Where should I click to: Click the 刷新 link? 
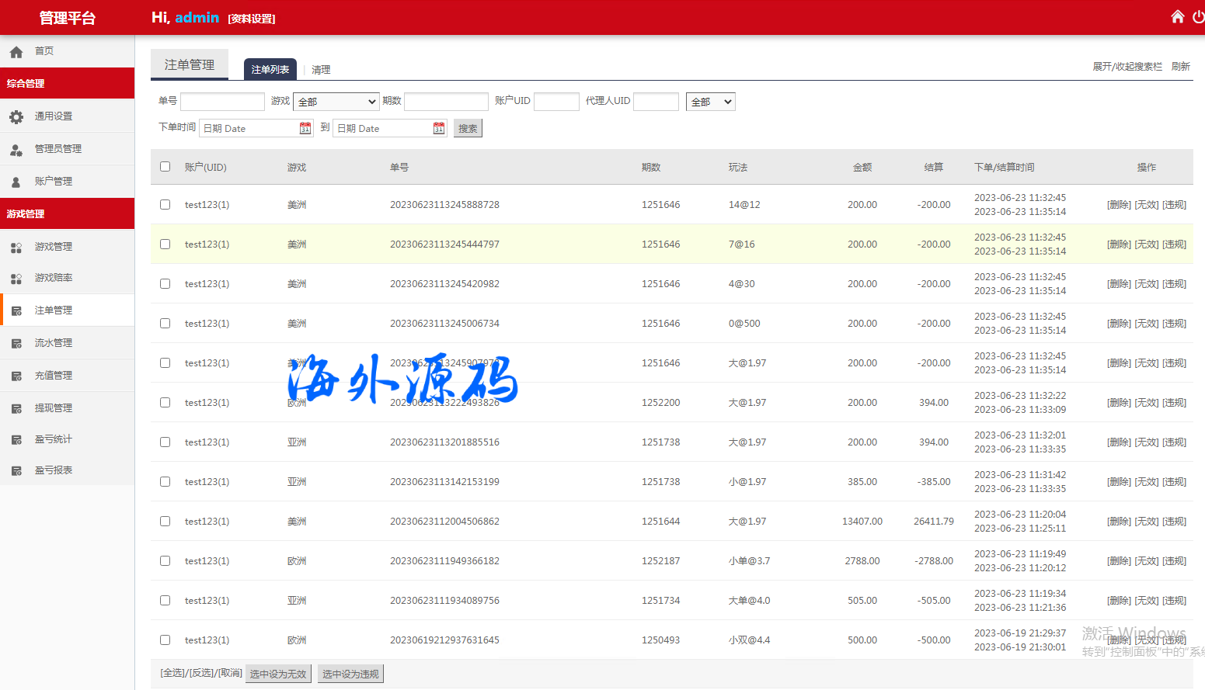point(1180,67)
